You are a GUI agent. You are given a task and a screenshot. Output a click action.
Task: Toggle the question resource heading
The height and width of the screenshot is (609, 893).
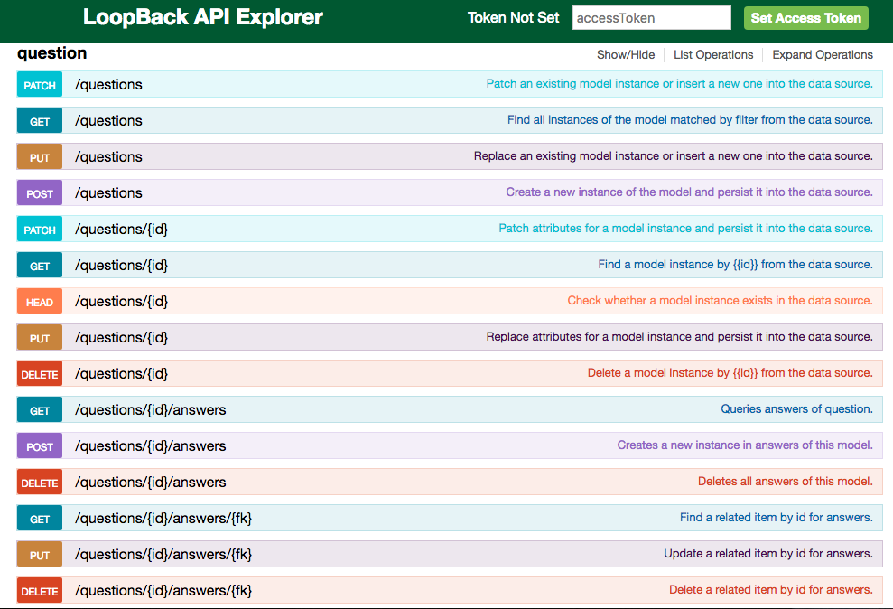coord(51,53)
